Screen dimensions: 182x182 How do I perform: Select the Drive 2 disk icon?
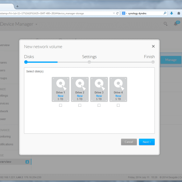pyautogui.click(x=80, y=89)
